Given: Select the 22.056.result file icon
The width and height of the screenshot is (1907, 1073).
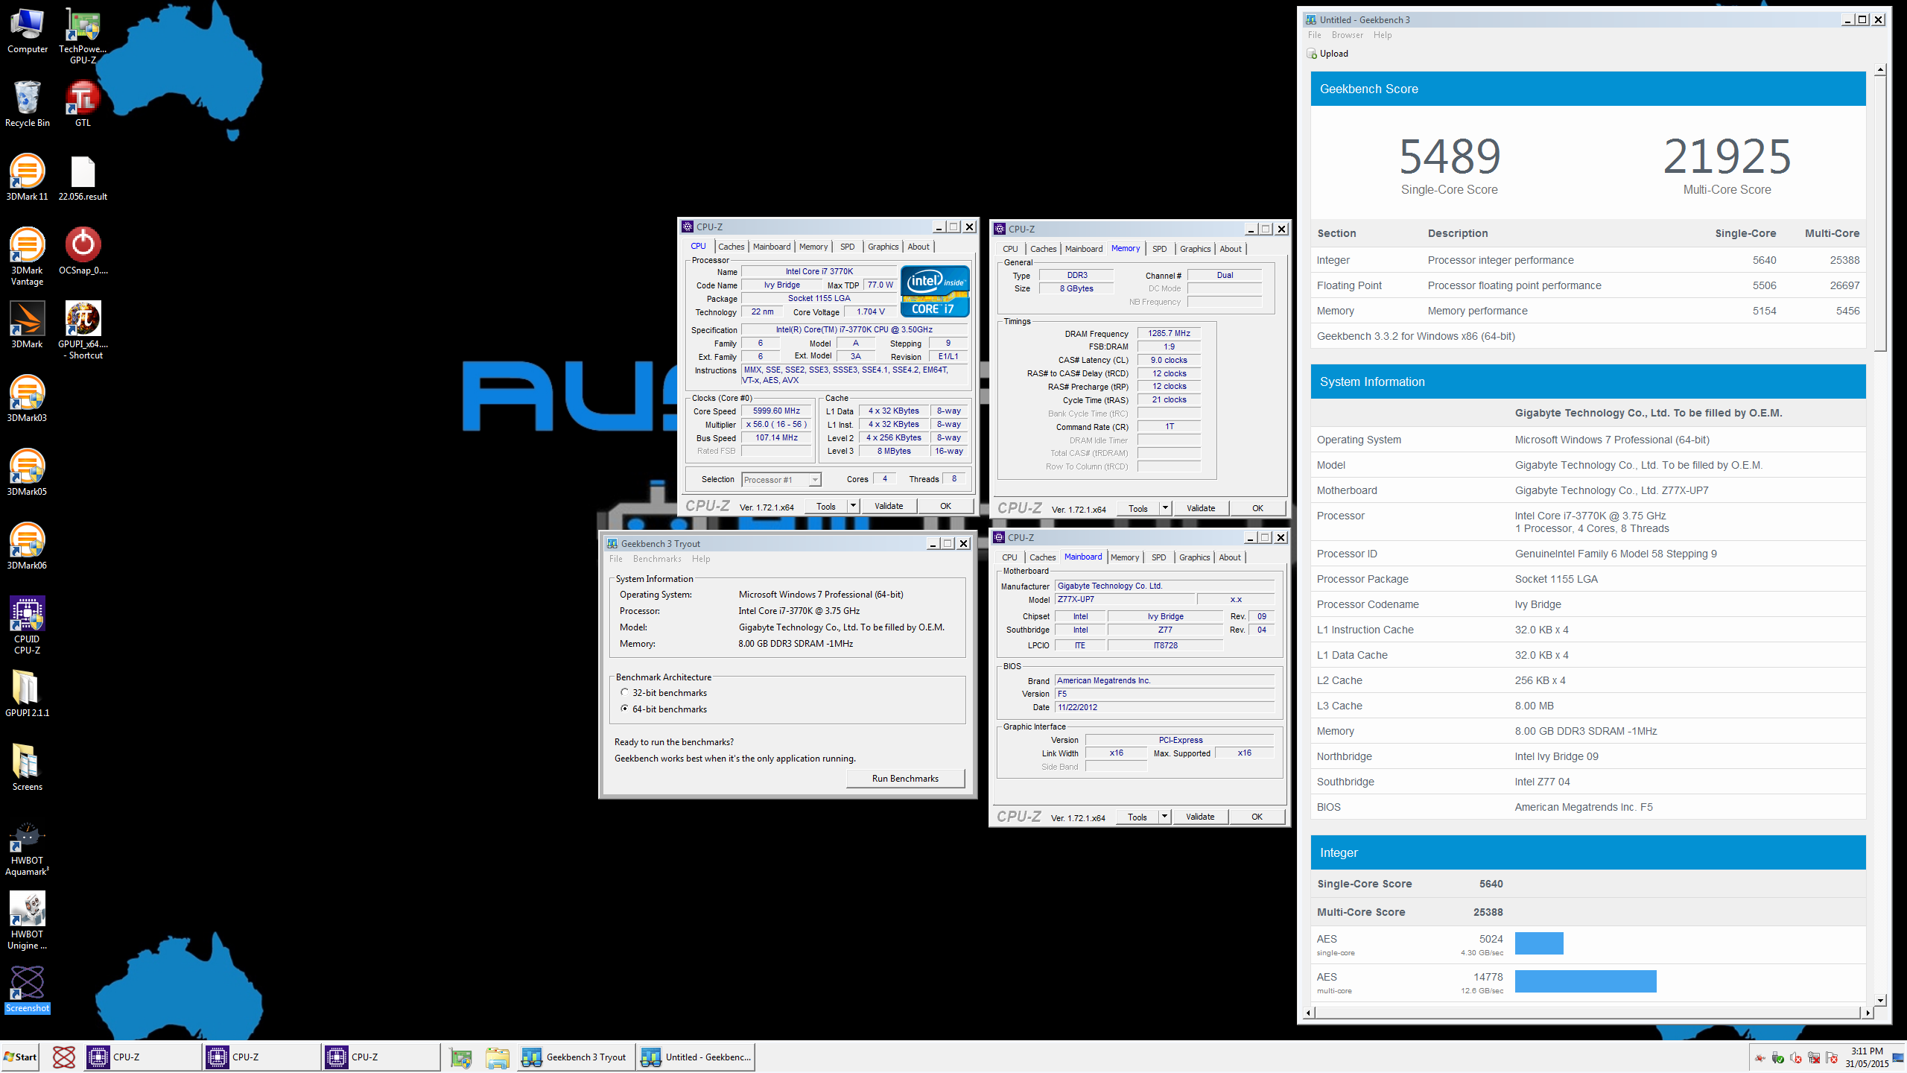Looking at the screenshot, I should [x=83, y=177].
